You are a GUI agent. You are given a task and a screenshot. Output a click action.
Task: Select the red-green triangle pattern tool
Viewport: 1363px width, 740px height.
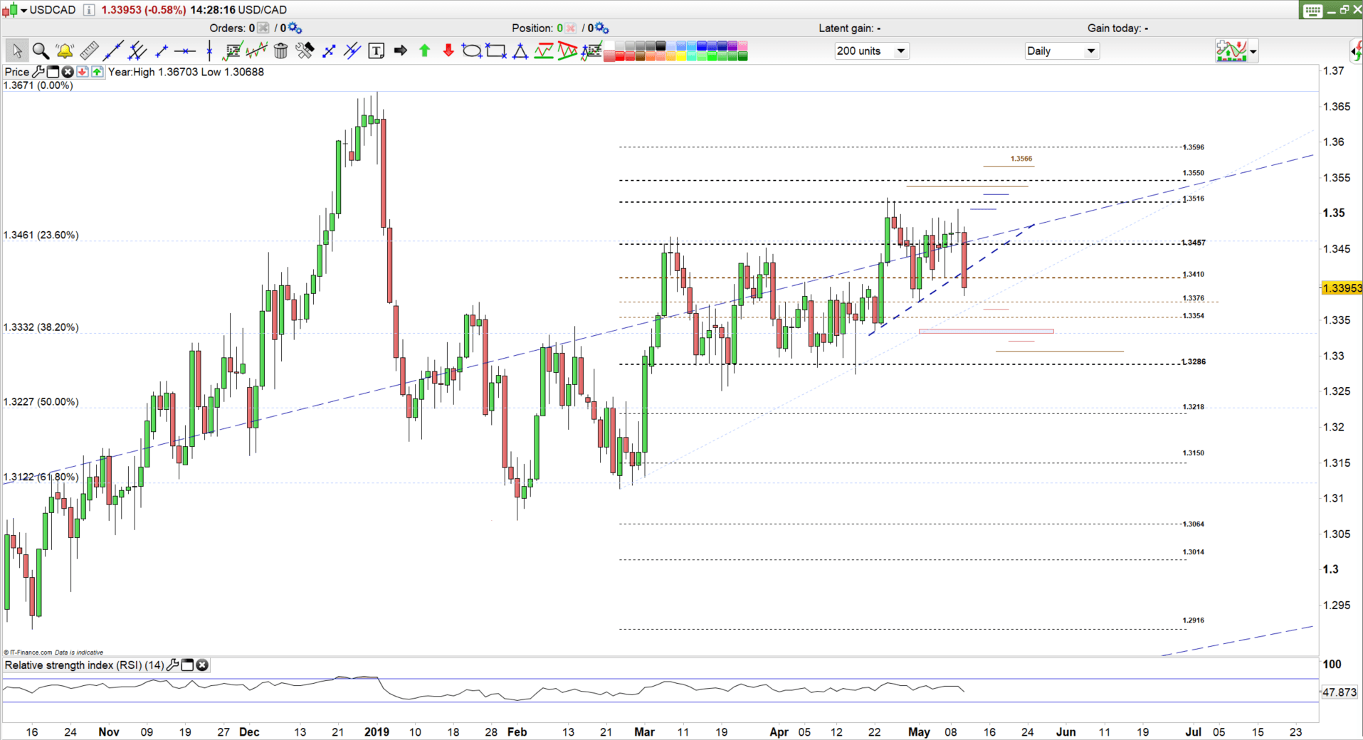point(567,51)
